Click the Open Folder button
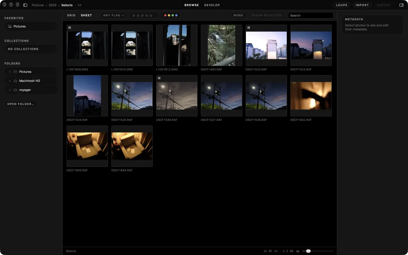This screenshot has height=255, width=408. pos(21,104)
